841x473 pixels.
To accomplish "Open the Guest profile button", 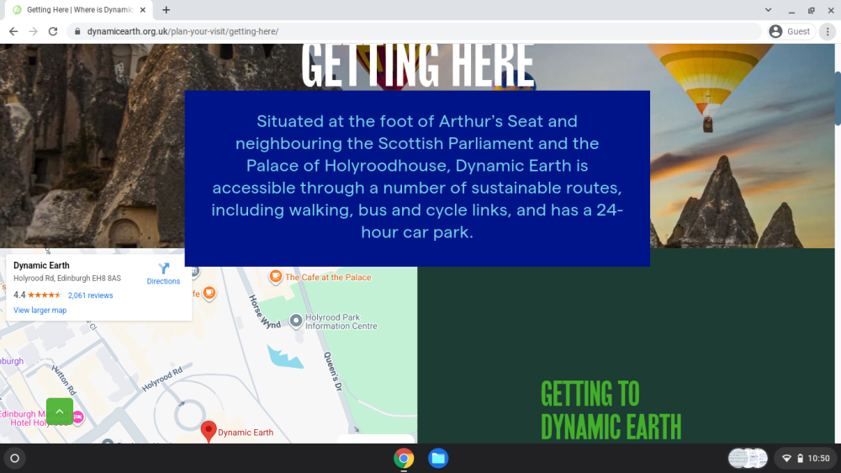I will [790, 32].
